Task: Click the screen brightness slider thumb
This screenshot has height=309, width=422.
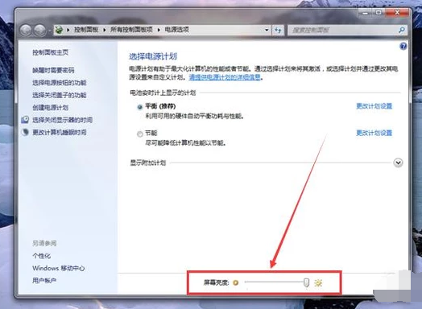Action: click(x=306, y=282)
